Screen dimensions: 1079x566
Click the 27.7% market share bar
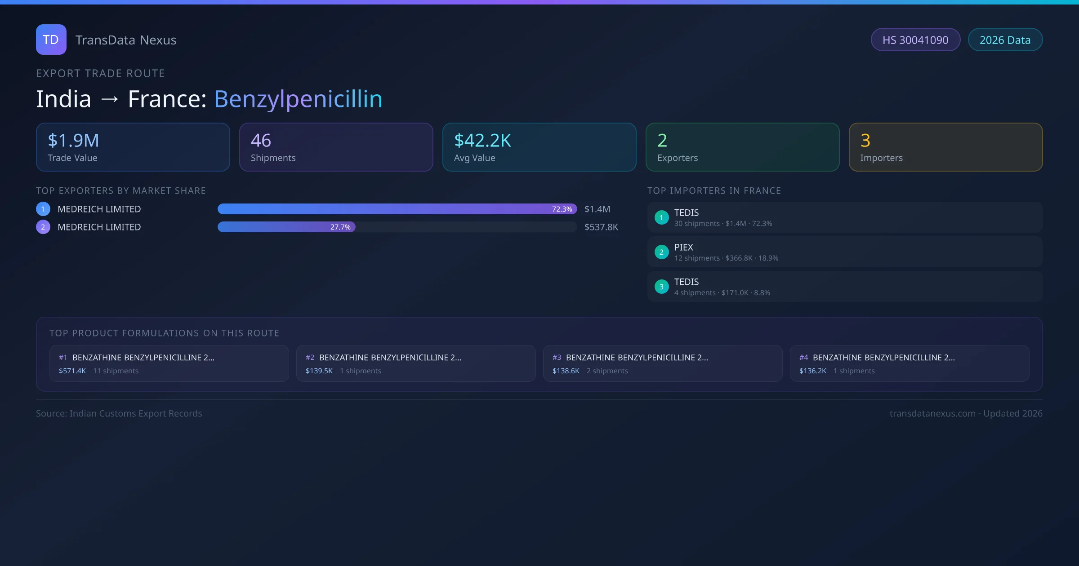point(286,227)
